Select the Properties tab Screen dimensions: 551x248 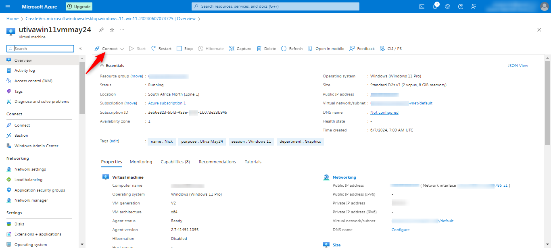(x=111, y=162)
